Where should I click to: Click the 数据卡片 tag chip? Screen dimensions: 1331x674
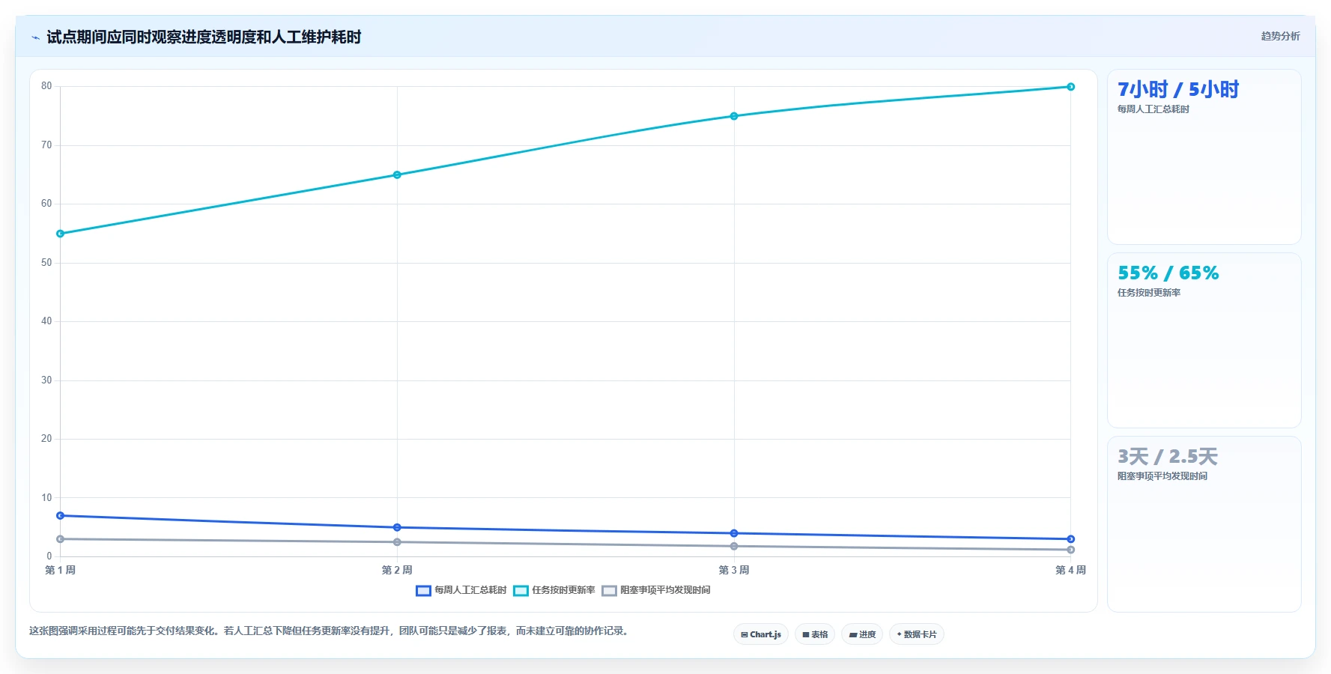coord(917,634)
